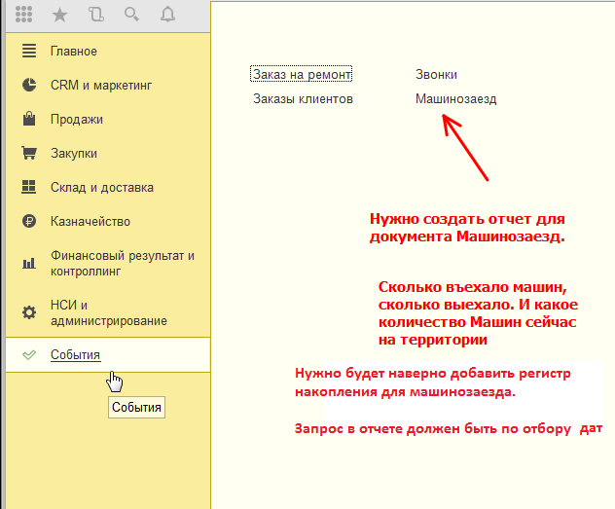This screenshot has height=509, width=615.
Task: Open the sections grid menu
Action: point(24,16)
